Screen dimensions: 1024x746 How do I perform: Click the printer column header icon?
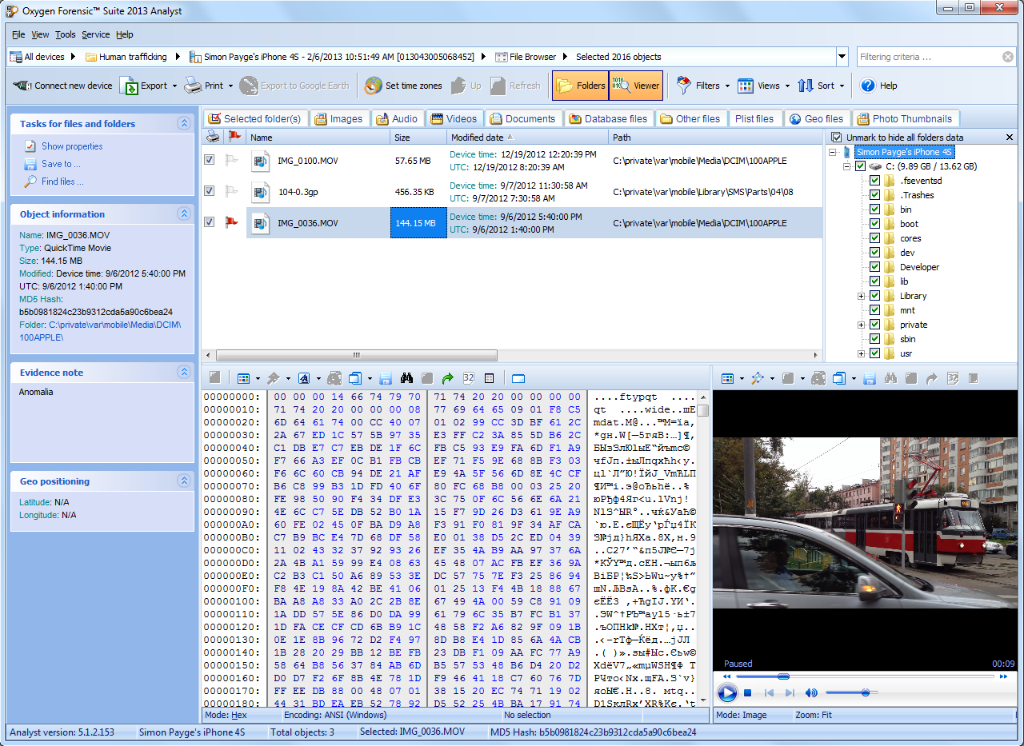pyautogui.click(x=213, y=137)
